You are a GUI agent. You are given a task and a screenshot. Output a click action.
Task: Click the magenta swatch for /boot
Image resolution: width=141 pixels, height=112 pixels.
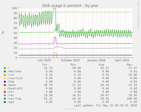pyautogui.click(x=5, y=85)
